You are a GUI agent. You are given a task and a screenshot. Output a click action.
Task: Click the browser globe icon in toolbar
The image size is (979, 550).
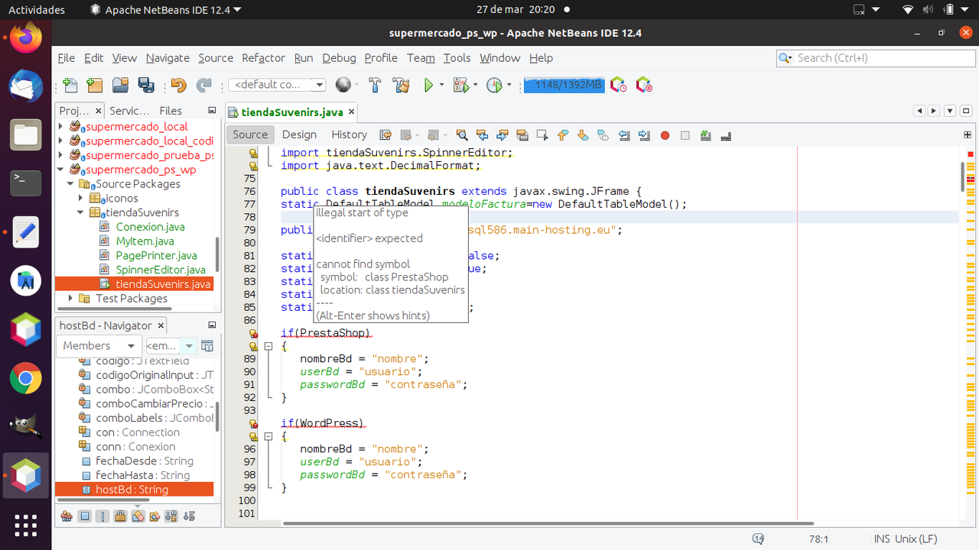coord(343,85)
